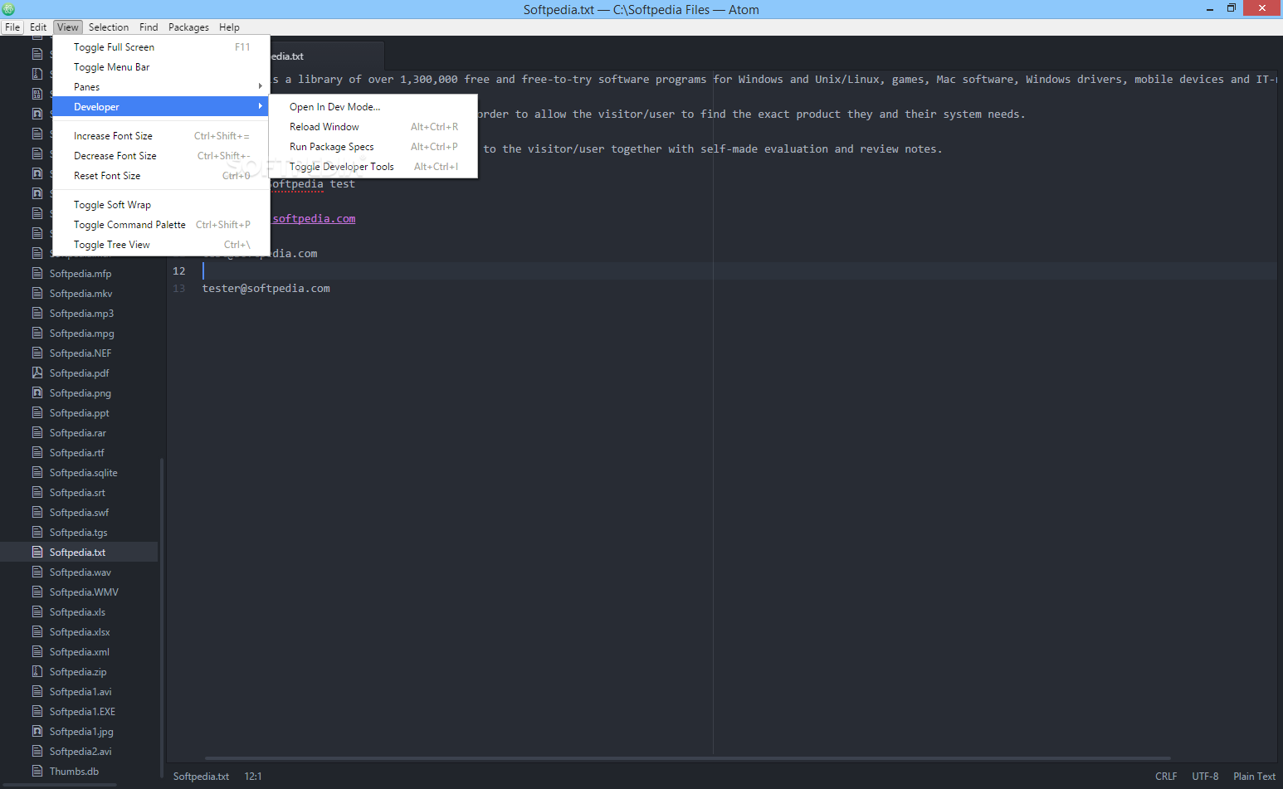Click the file icon beside Thumbs.db

(x=37, y=771)
